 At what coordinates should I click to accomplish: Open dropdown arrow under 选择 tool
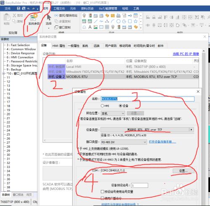click(x=49, y=28)
